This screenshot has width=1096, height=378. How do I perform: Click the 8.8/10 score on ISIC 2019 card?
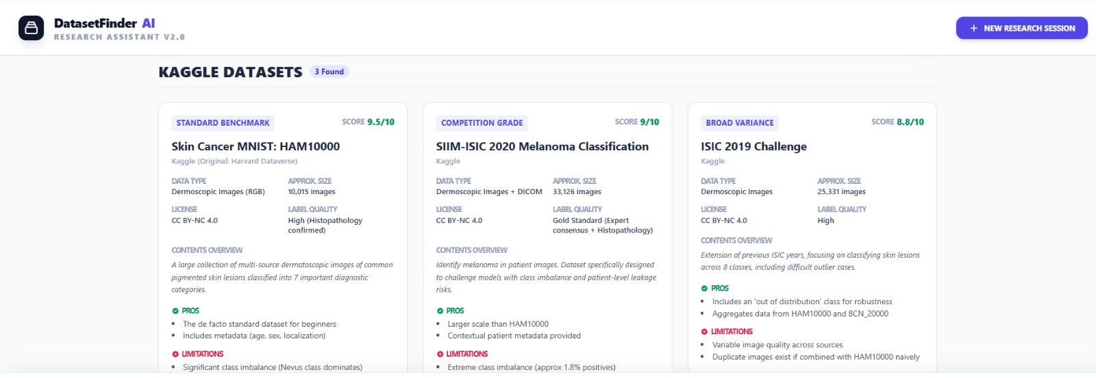pos(910,122)
